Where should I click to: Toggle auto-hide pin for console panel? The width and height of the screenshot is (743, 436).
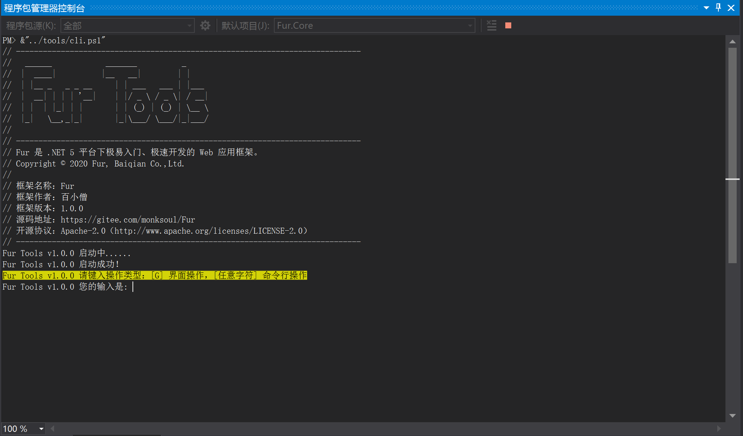pos(718,7)
